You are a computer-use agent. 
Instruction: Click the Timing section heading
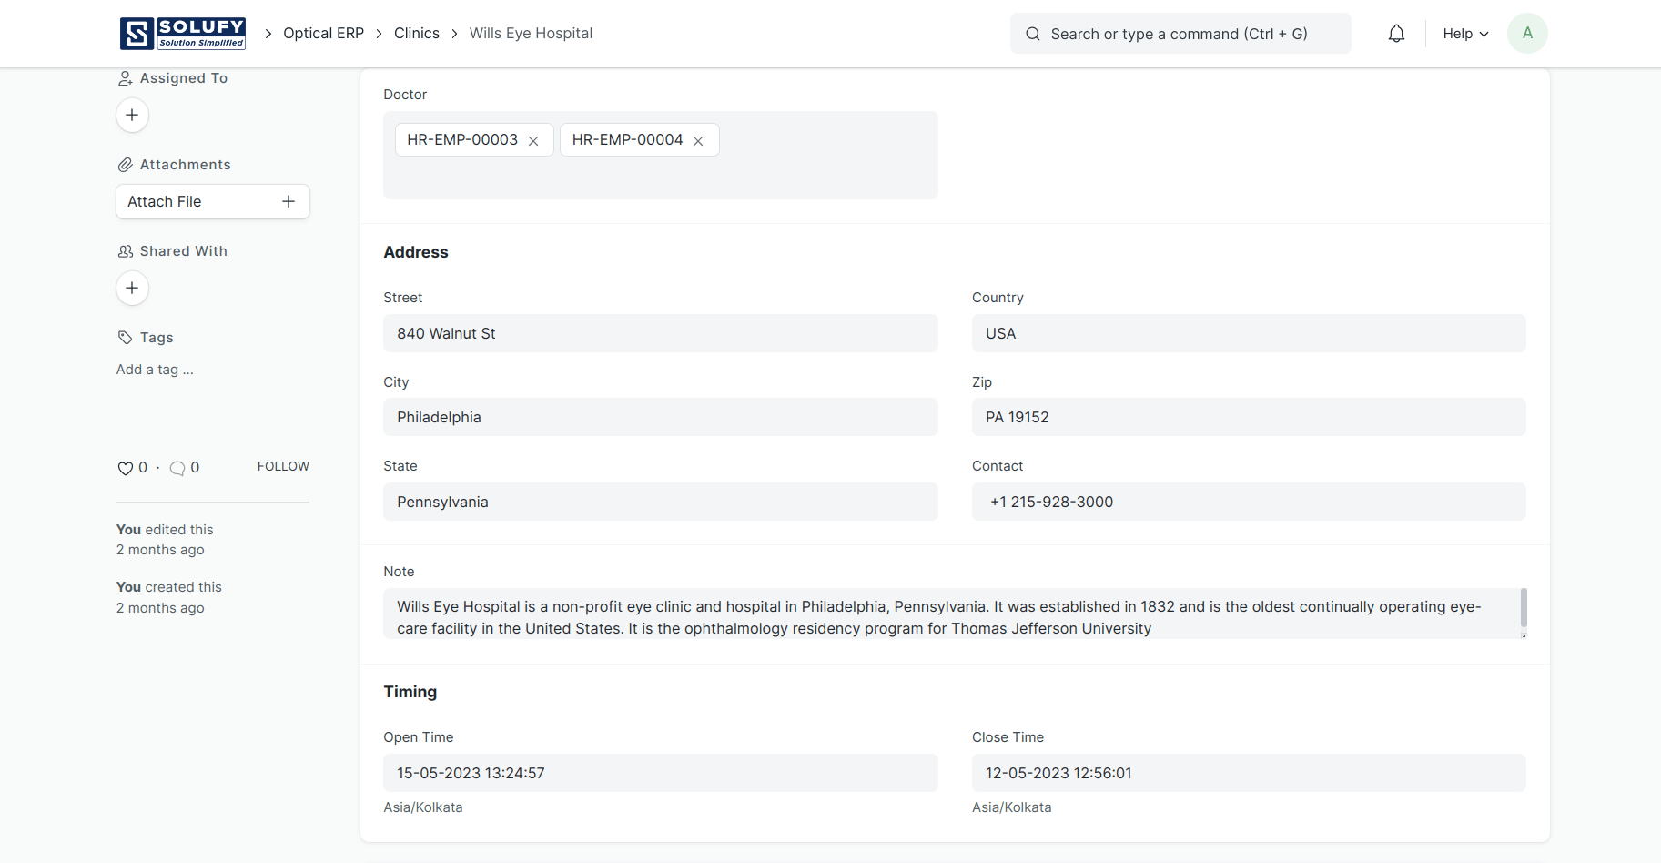click(x=410, y=692)
